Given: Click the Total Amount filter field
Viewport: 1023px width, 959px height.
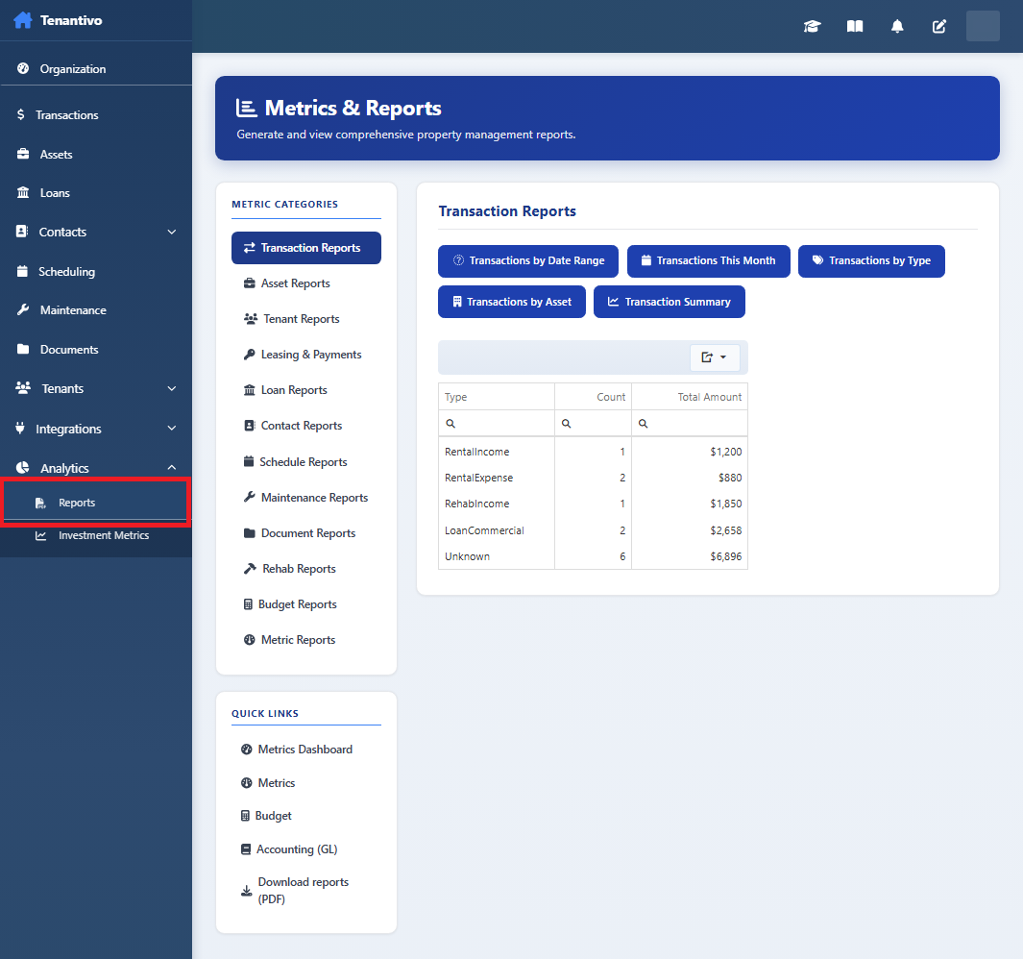Looking at the screenshot, I should click(x=690, y=423).
